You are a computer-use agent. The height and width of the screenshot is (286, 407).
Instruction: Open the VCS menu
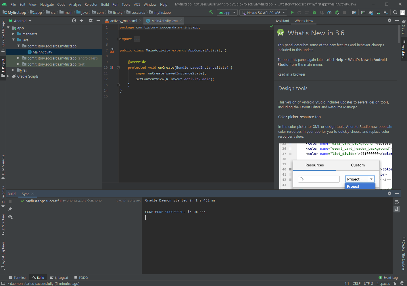(x=137, y=4)
